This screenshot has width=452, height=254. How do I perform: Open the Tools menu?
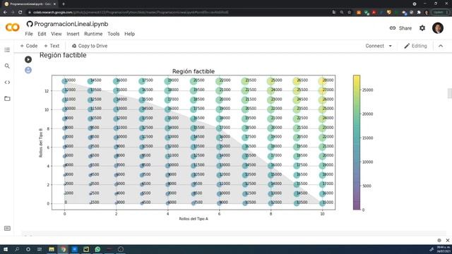point(113,34)
